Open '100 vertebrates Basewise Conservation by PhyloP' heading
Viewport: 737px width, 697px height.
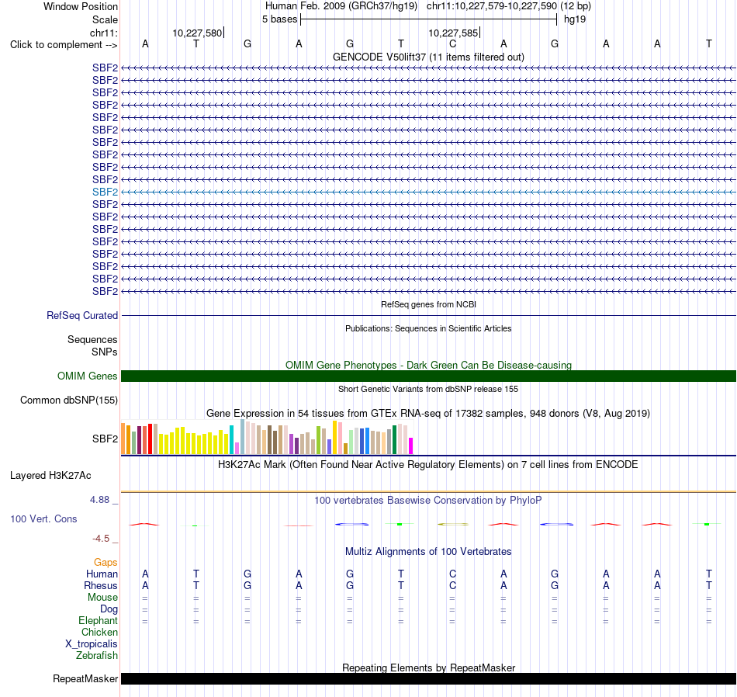[428, 501]
